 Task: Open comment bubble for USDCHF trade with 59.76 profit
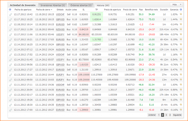pyautogui.click(x=181, y=55)
